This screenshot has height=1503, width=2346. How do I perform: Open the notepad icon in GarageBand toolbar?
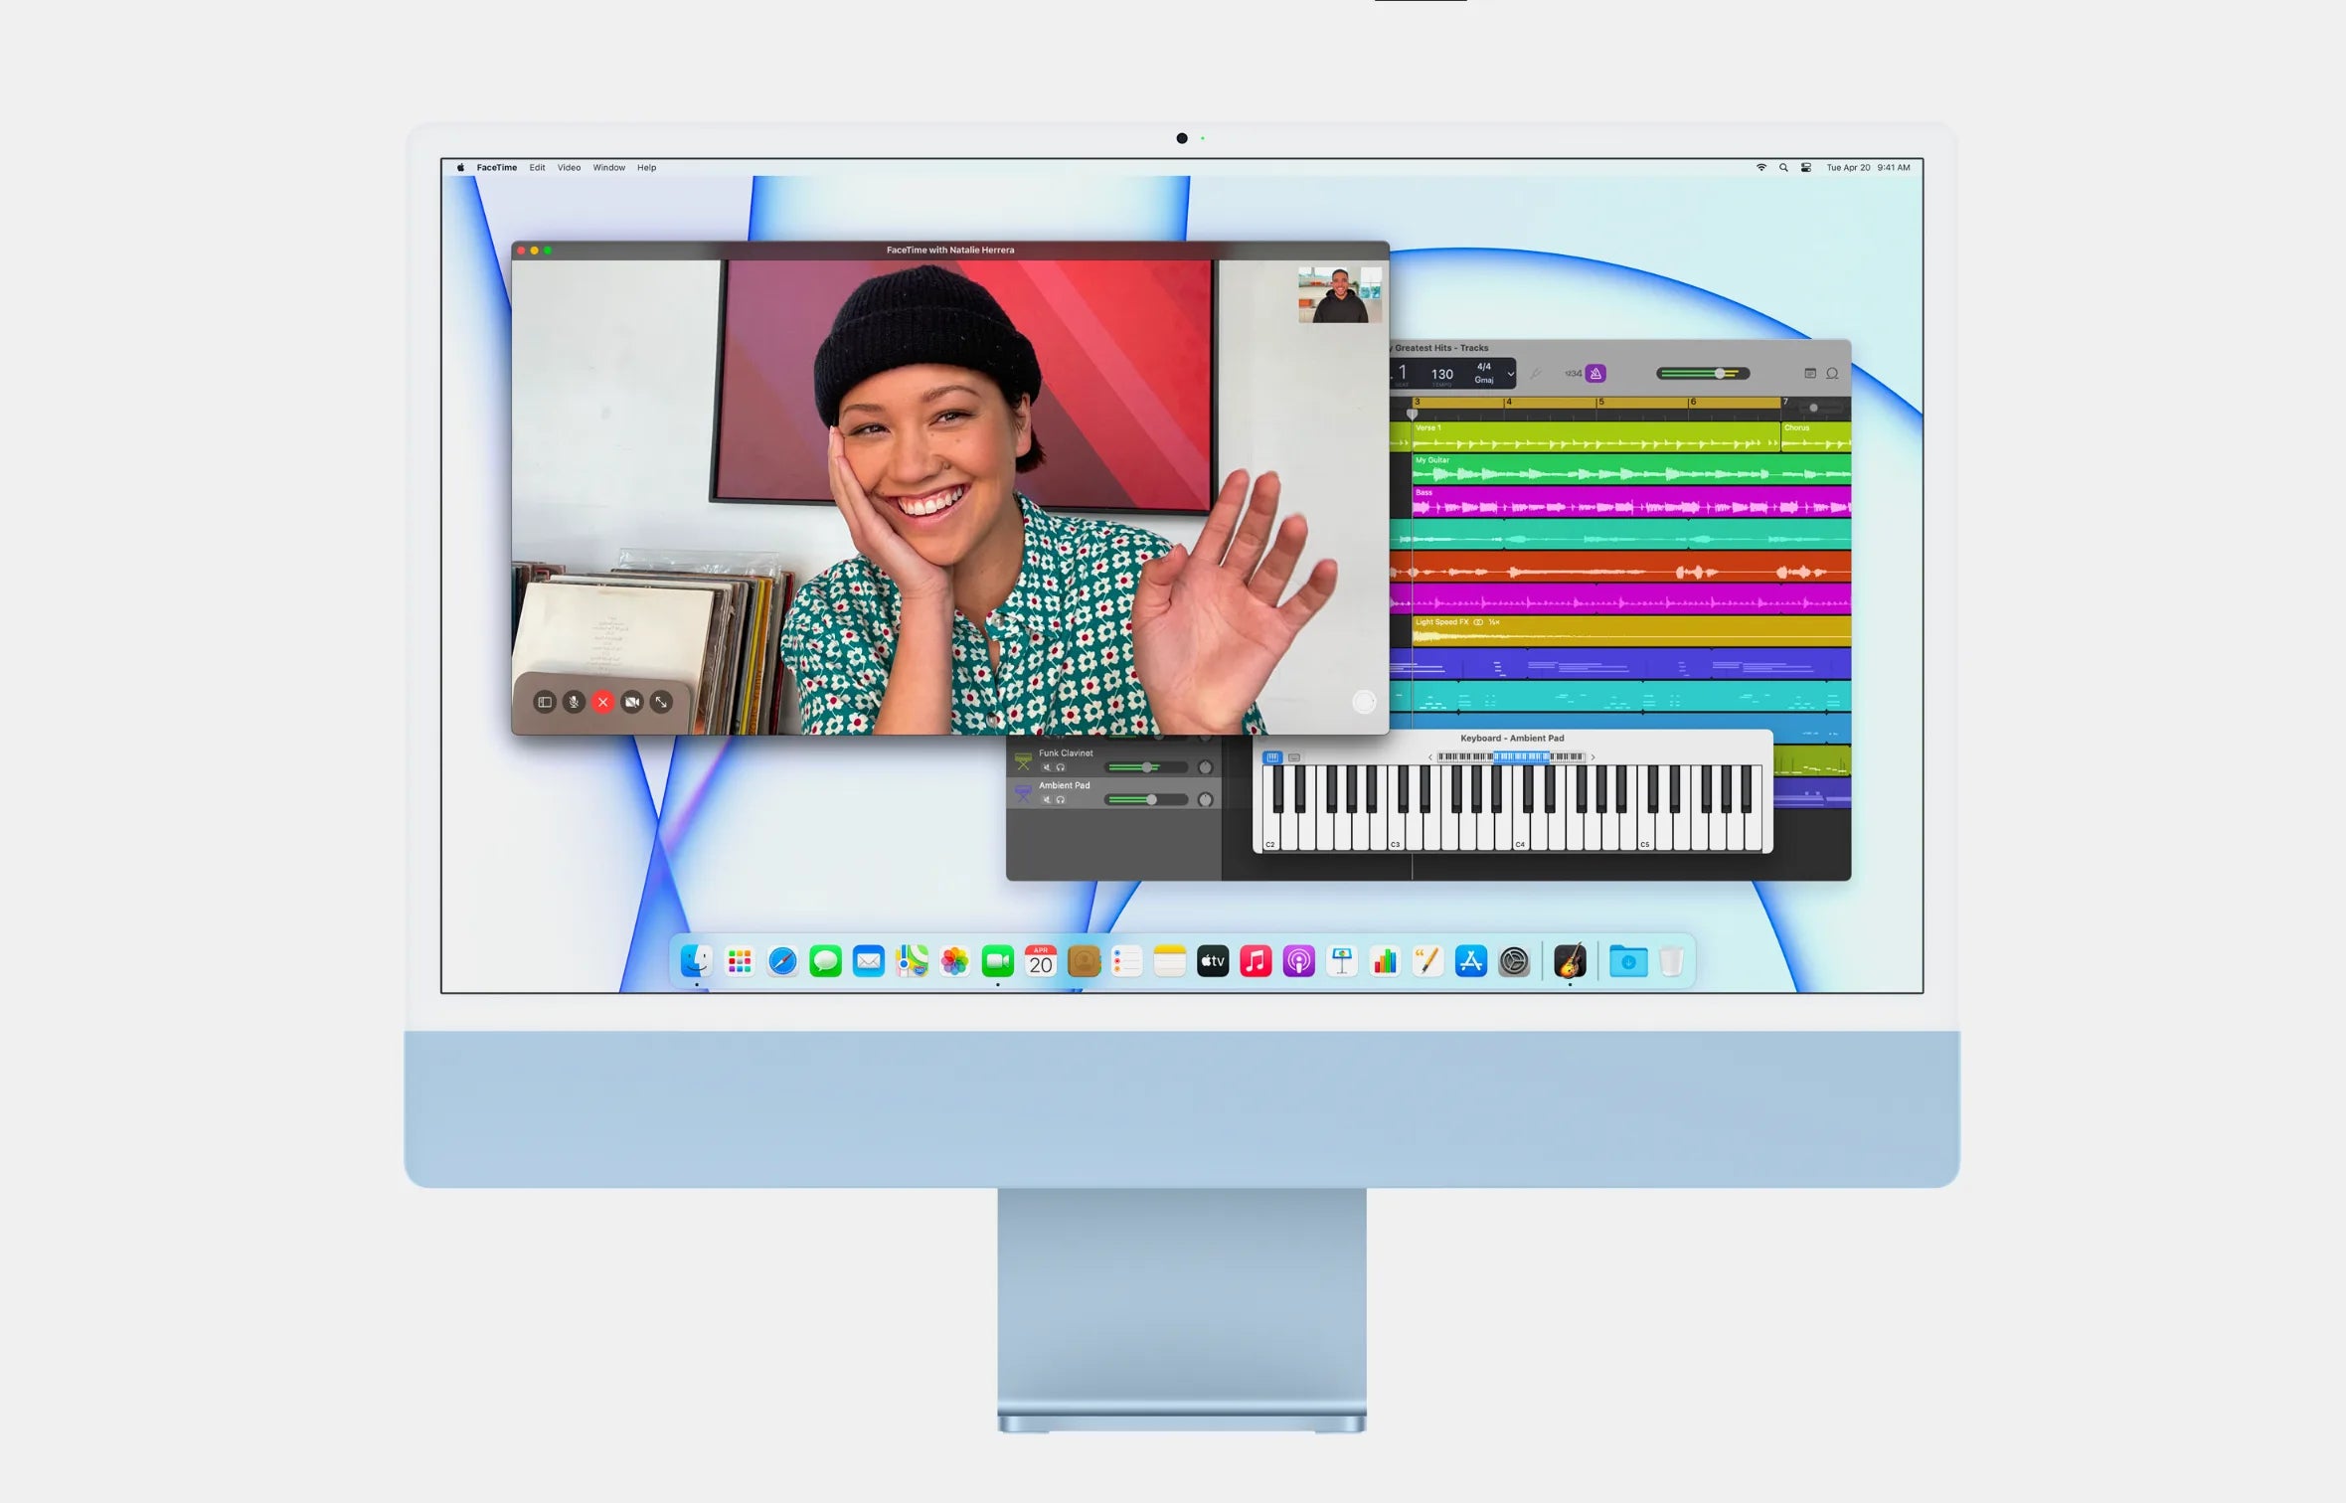pyautogui.click(x=1810, y=374)
